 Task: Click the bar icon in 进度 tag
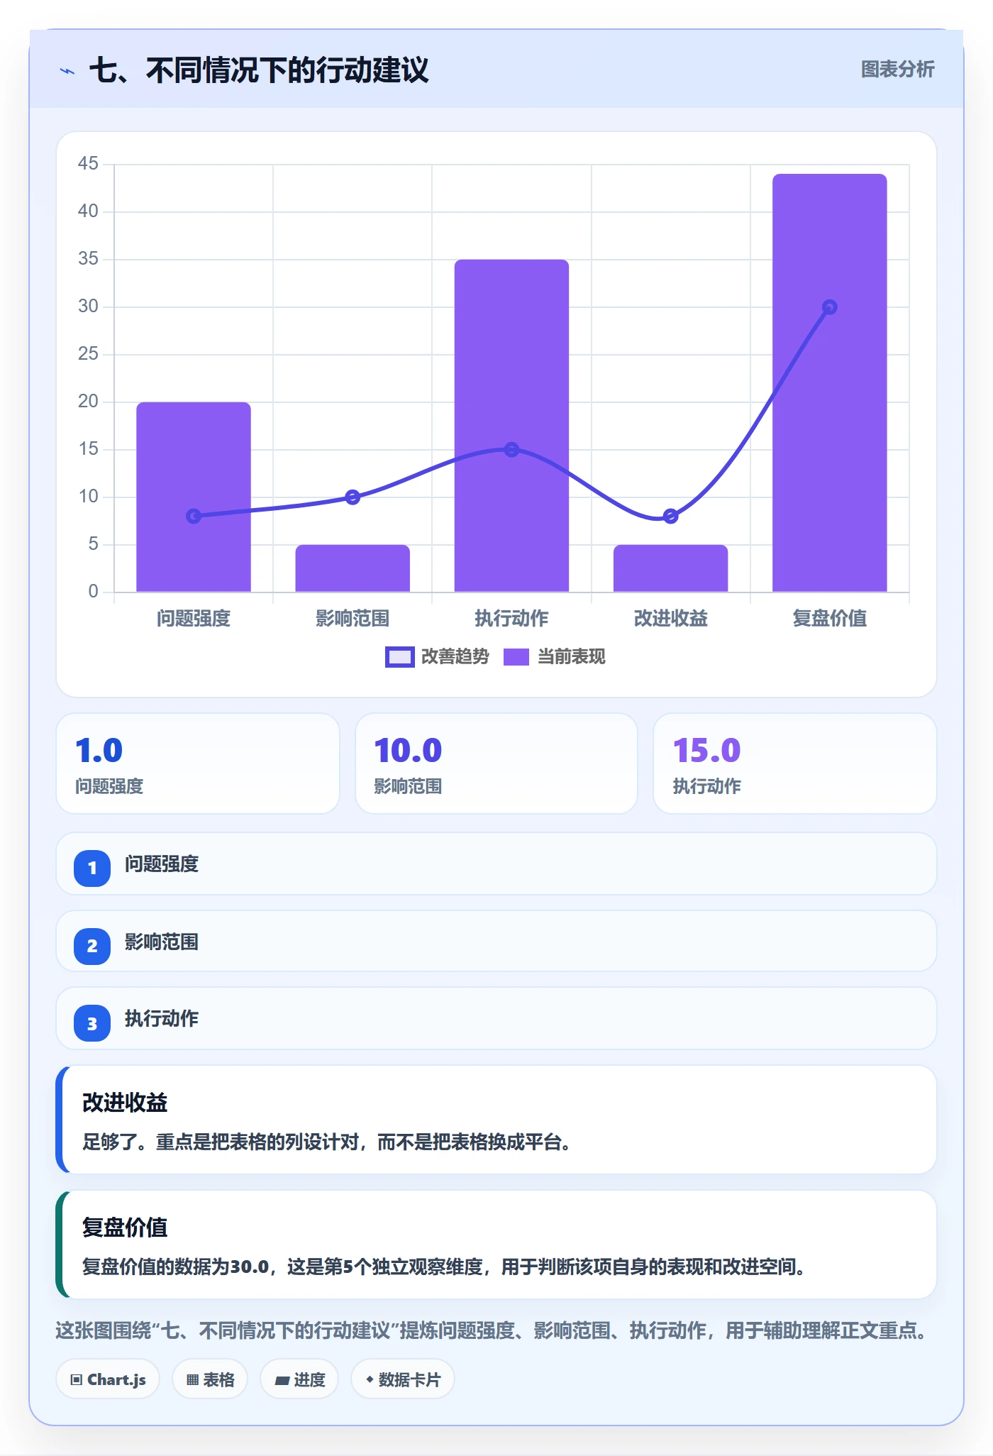click(282, 1381)
